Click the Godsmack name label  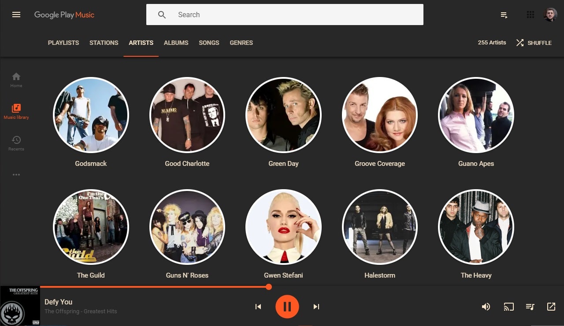coord(91,163)
